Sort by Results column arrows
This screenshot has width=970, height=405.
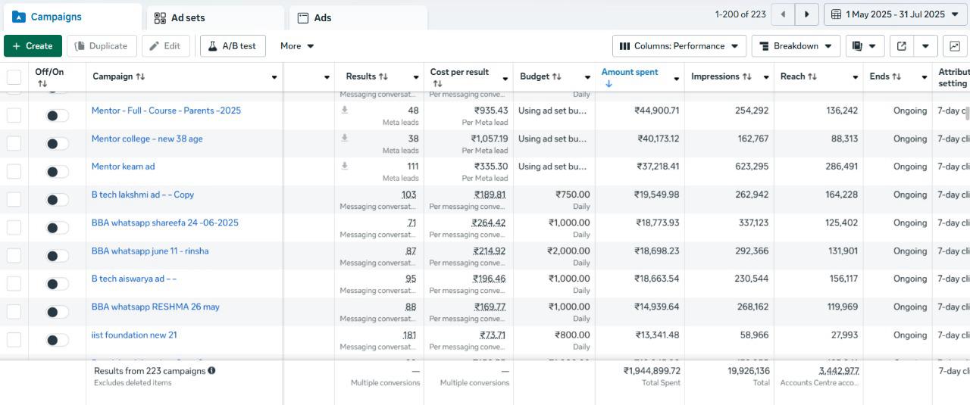(x=383, y=77)
